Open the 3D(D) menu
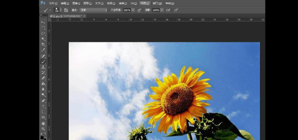 click(x=134, y=3)
